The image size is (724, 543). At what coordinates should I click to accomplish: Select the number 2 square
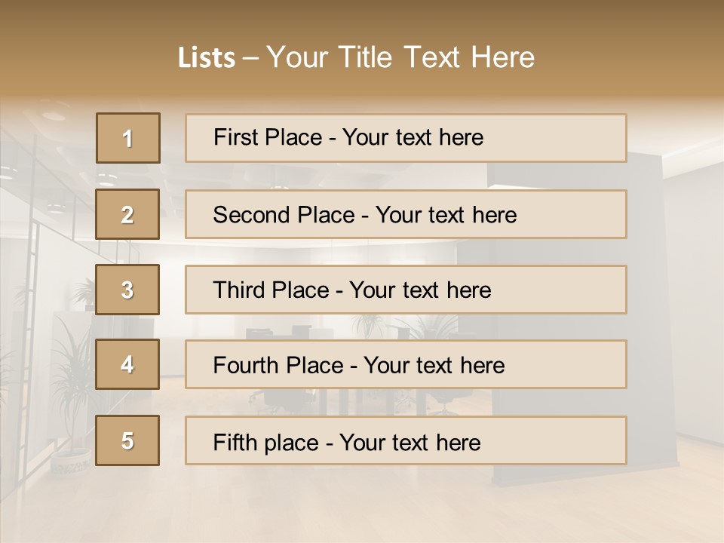[128, 214]
